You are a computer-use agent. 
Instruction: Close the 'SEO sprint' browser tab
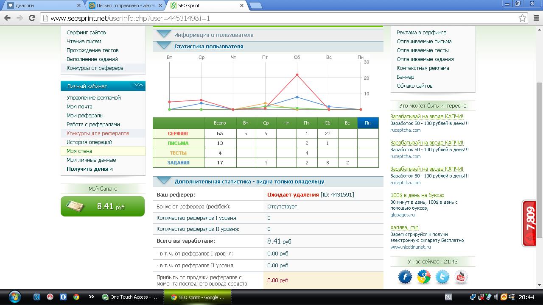pyautogui.click(x=242, y=6)
